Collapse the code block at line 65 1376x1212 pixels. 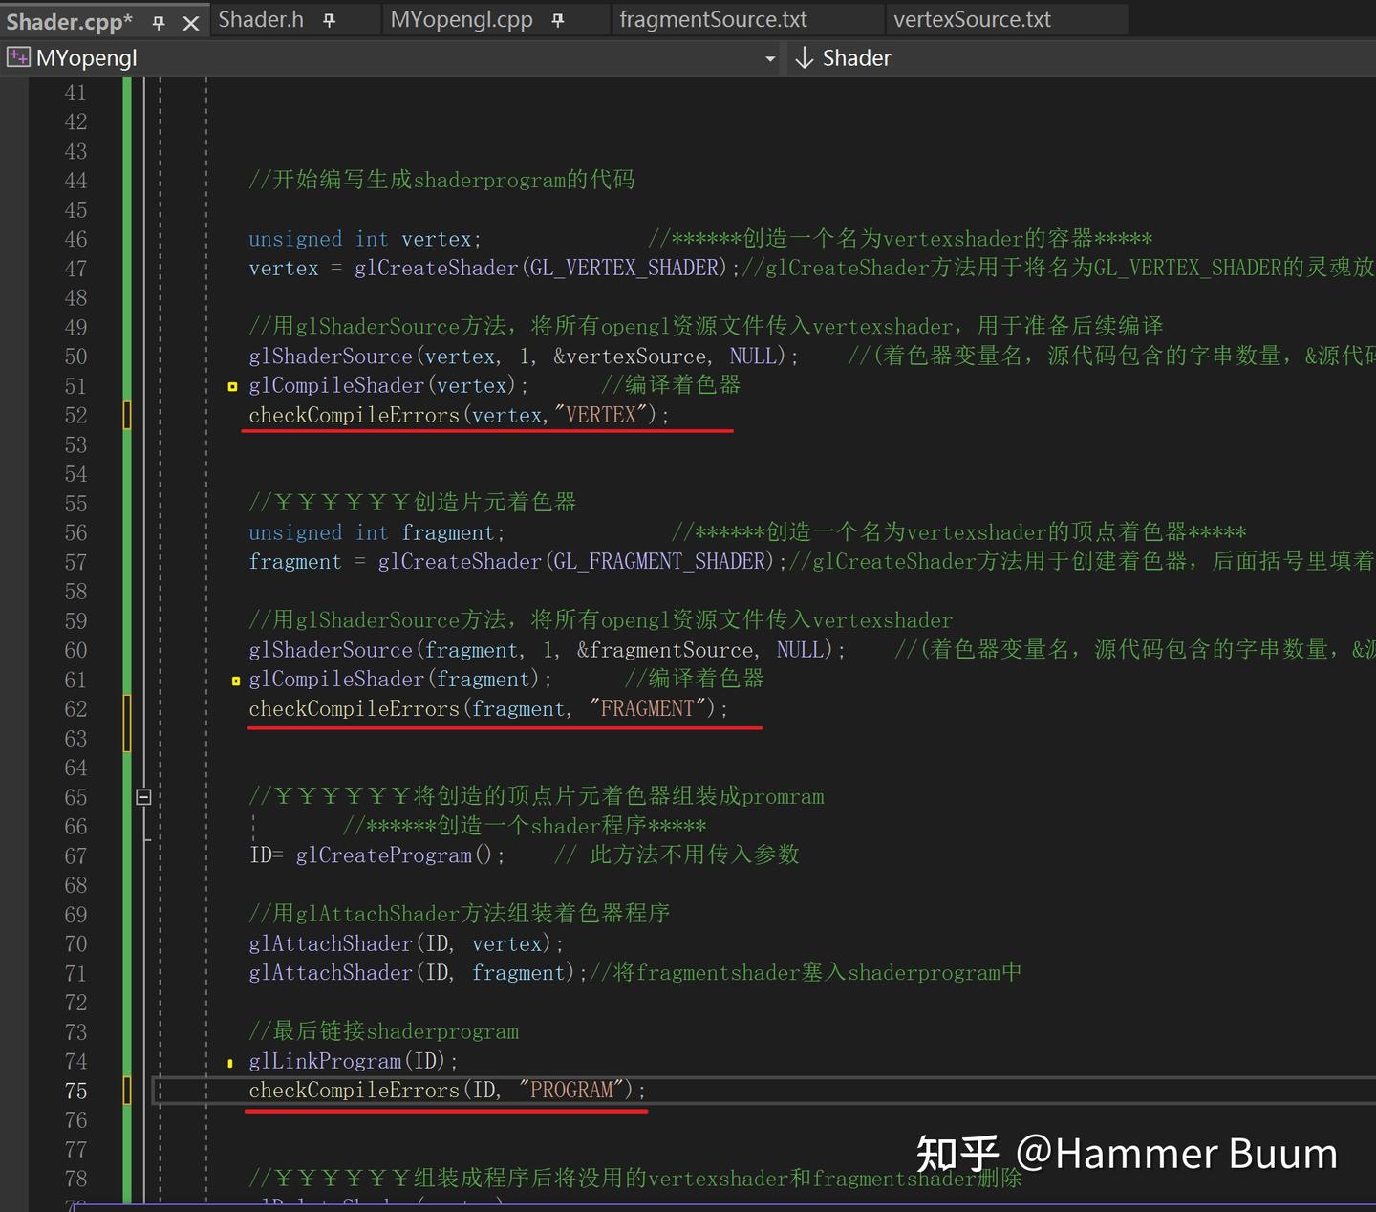click(x=143, y=796)
